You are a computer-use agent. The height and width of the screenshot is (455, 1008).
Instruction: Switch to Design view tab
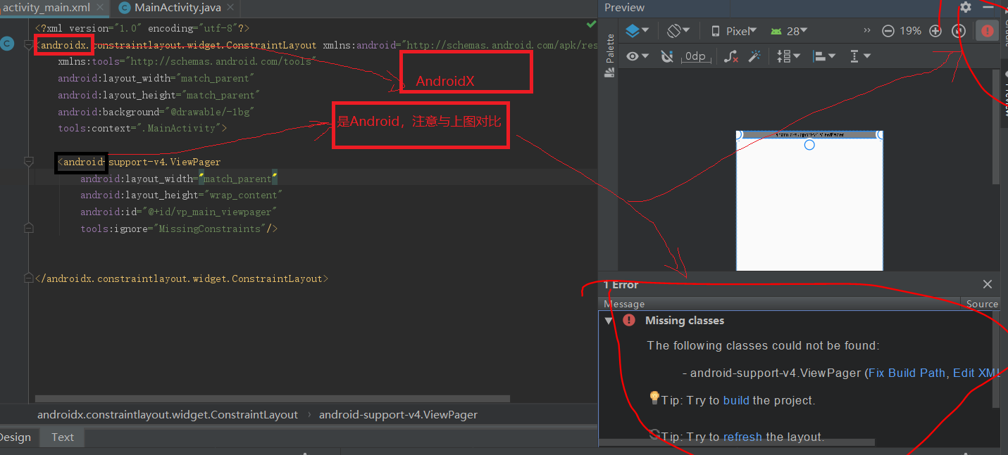tap(15, 437)
